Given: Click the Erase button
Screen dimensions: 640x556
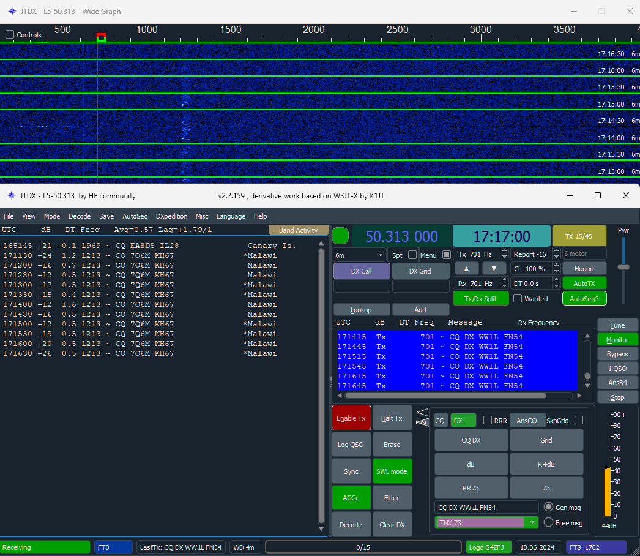Looking at the screenshot, I should pos(392,445).
